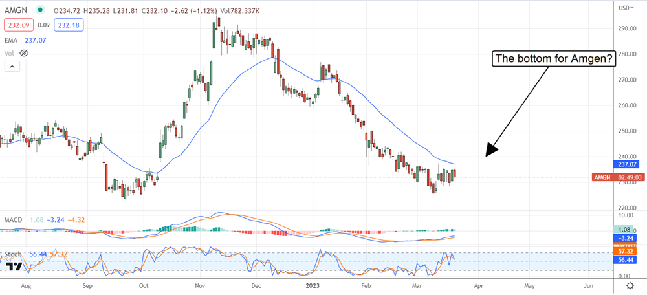Screen dimensions: 647x295
Task: Show the hidden Vol indicator via eye icon
Action: point(24,53)
